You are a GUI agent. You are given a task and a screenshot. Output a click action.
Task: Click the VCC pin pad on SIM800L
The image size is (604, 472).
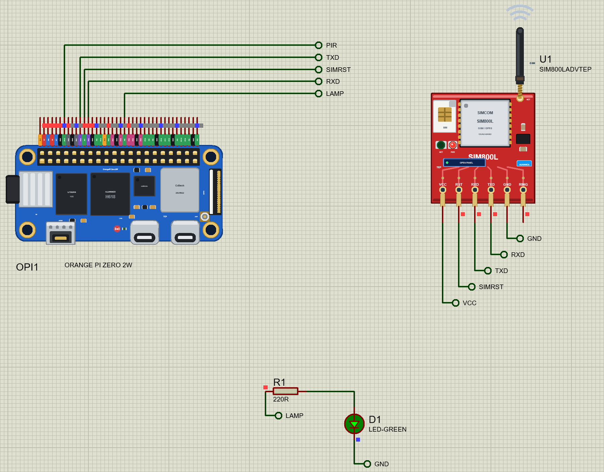[443, 190]
